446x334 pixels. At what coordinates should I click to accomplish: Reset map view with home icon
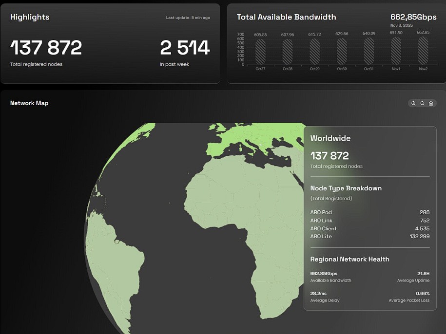[x=431, y=103]
